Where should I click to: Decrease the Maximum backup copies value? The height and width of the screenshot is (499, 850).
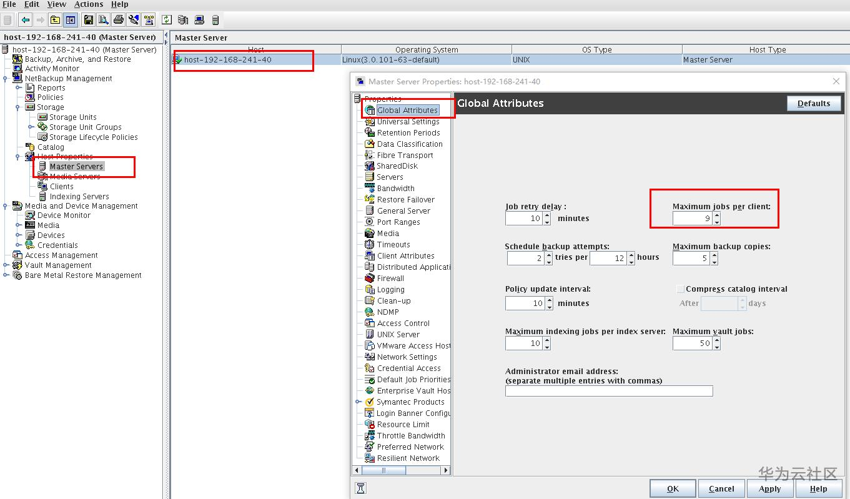pos(714,261)
